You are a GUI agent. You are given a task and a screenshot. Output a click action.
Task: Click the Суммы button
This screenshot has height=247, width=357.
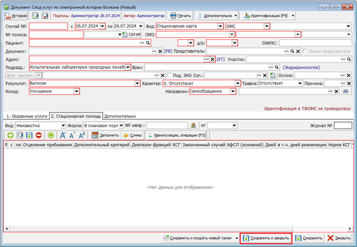tap(133, 136)
